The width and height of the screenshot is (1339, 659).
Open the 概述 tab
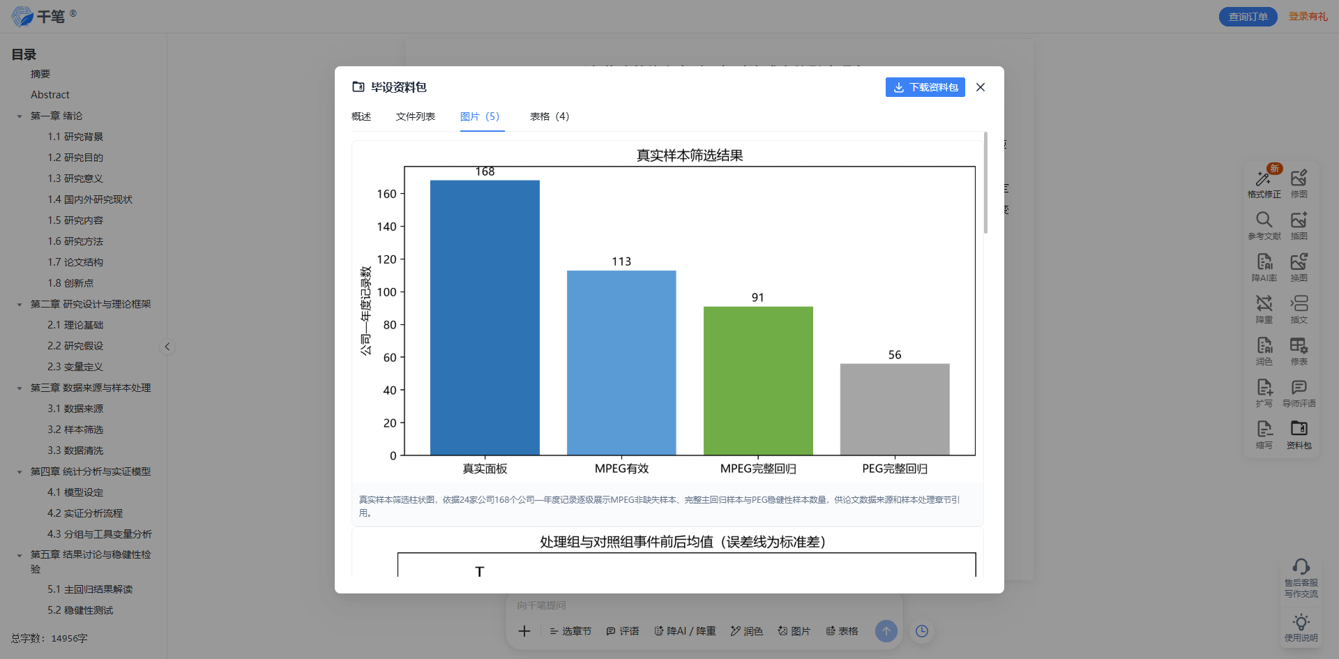[361, 116]
